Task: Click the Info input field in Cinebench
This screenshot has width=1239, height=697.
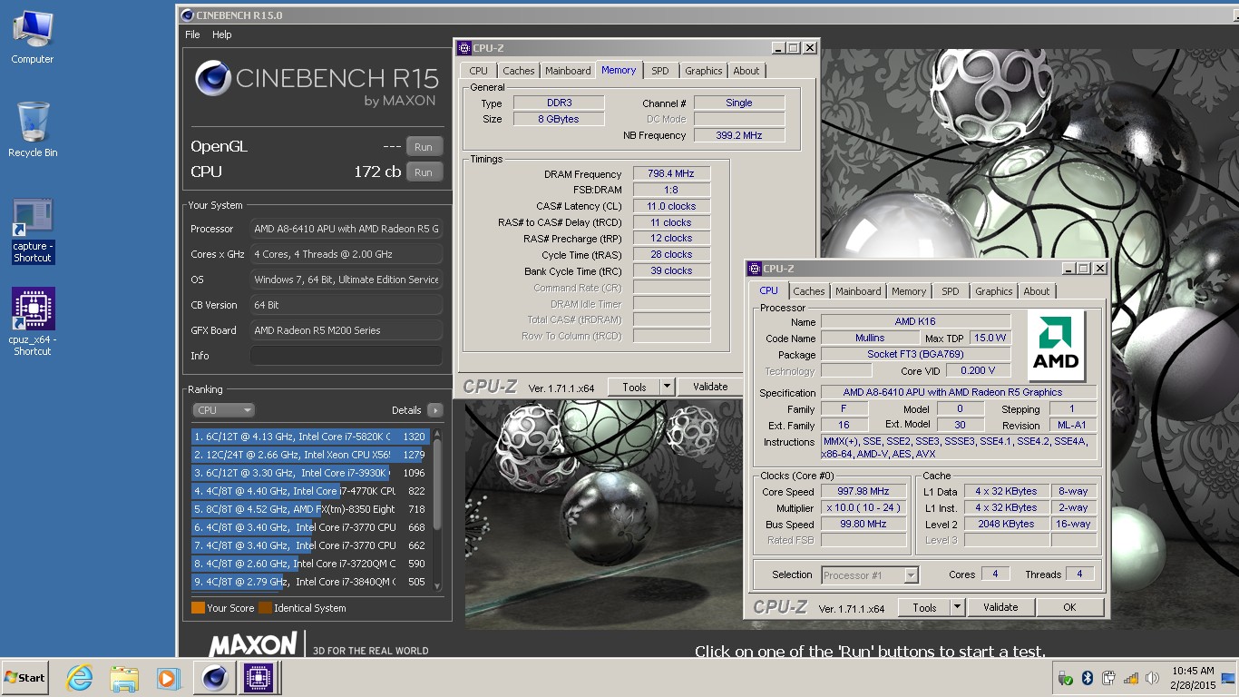Action: pyautogui.click(x=346, y=356)
